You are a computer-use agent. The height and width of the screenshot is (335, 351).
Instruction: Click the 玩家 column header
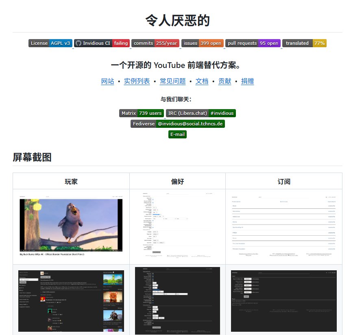pos(71,181)
